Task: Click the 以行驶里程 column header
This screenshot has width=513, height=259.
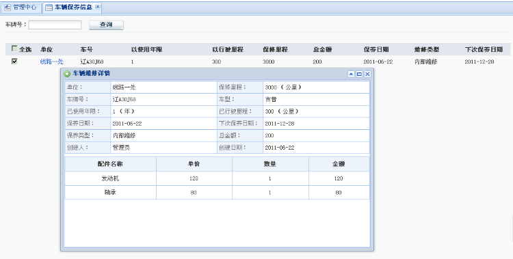Action: click(228, 50)
